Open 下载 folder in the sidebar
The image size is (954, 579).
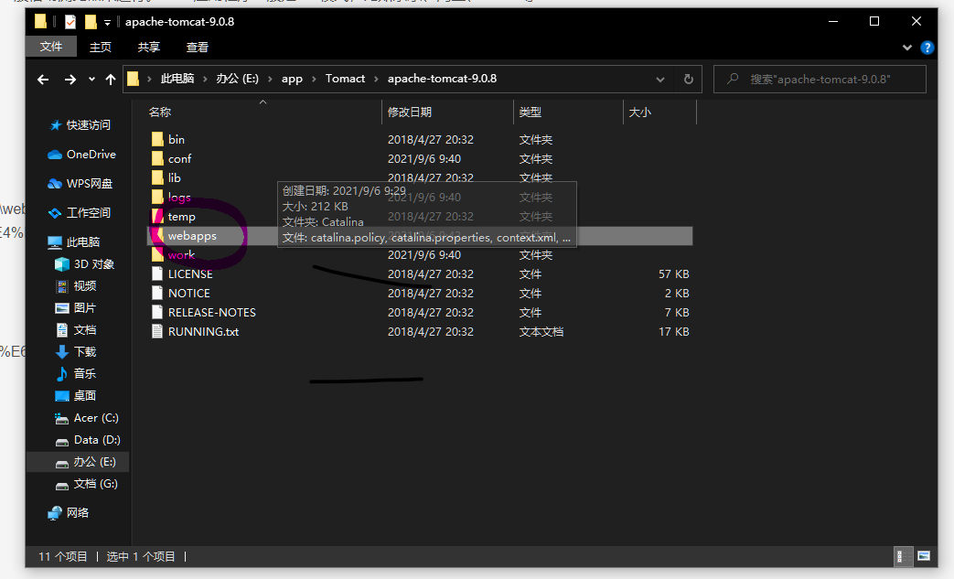point(84,351)
